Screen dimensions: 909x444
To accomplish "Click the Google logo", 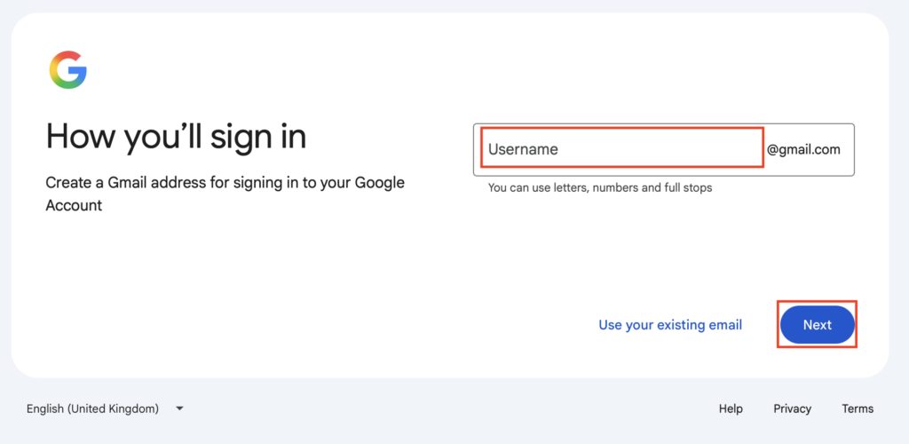I will 67,70.
